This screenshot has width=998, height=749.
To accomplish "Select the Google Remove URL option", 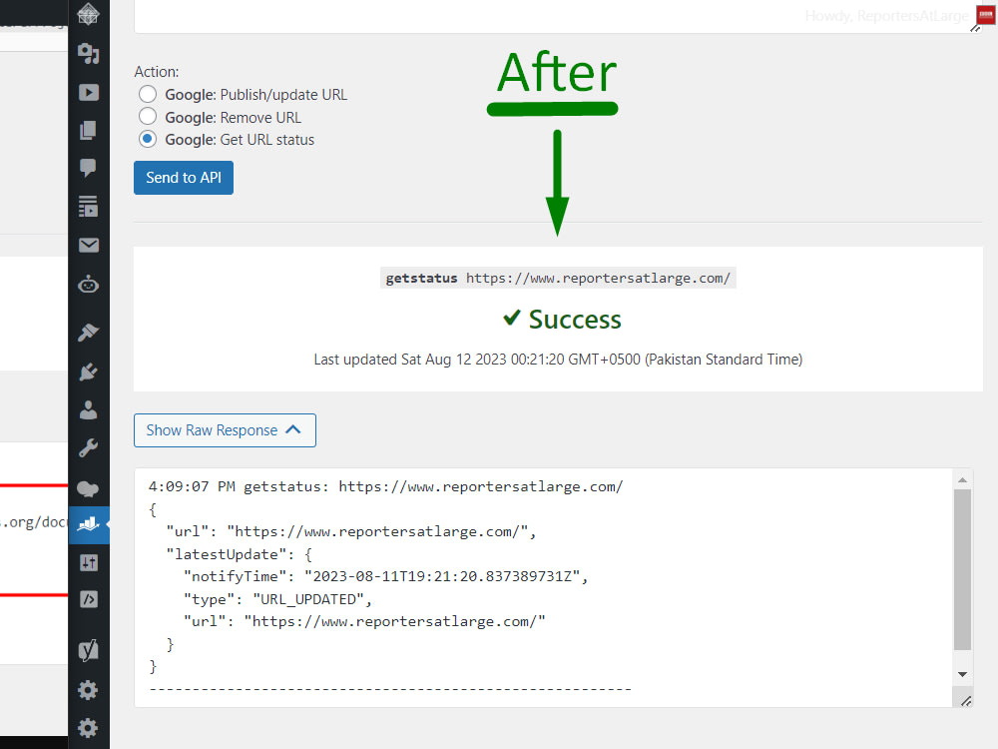I will (x=148, y=117).
